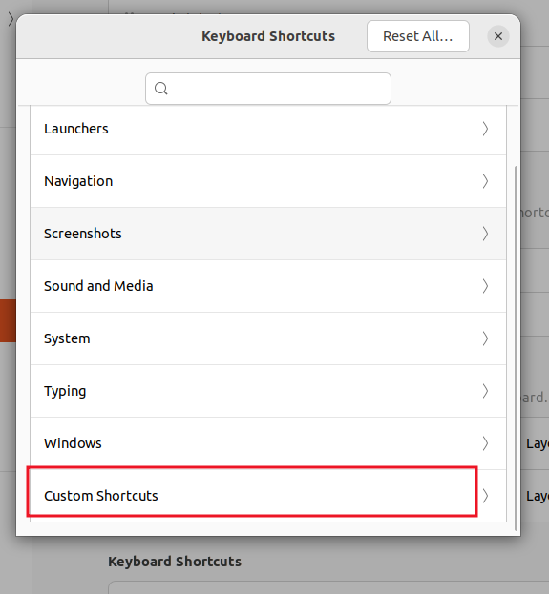Click the Reset All... button

[x=418, y=36]
